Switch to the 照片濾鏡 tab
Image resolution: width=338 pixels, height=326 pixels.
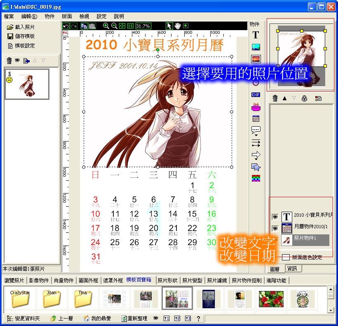217,280
